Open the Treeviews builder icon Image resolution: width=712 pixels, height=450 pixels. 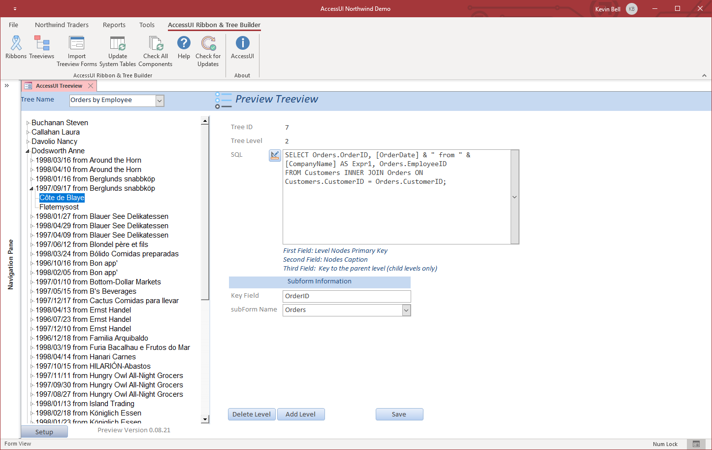coord(42,47)
